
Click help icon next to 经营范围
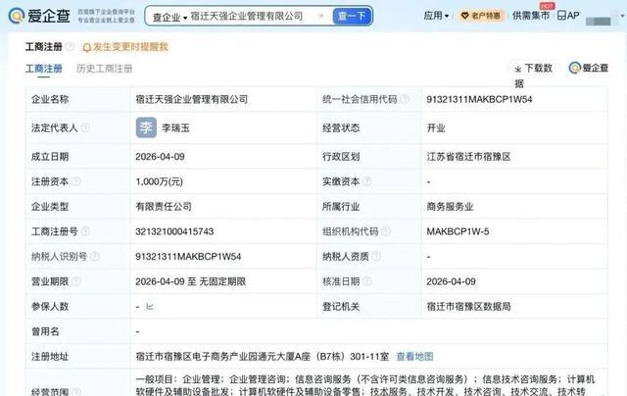[76, 391]
